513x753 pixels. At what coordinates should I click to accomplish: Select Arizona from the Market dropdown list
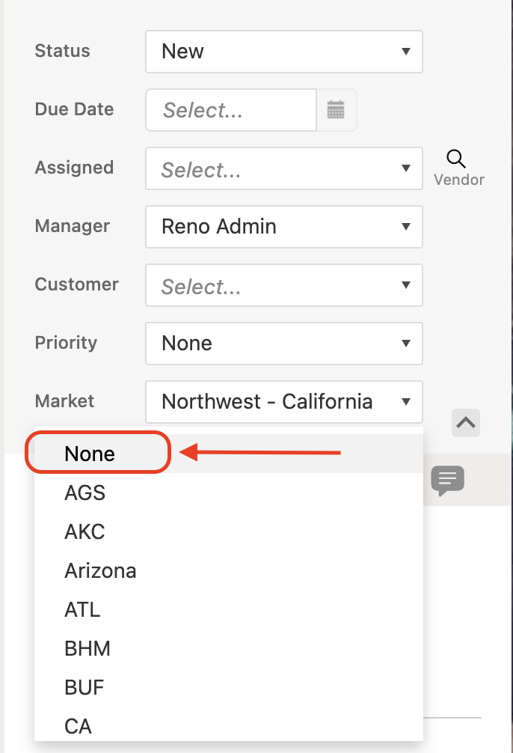[101, 570]
